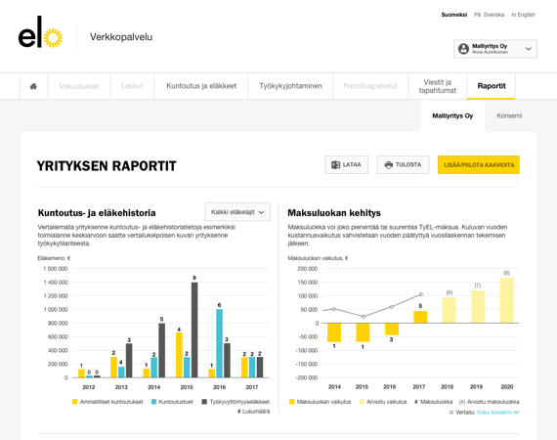Click the Työkyvyttömyyseläkkeet grey legend square
Image resolution: width=557 pixels, height=440 pixels.
(204, 402)
